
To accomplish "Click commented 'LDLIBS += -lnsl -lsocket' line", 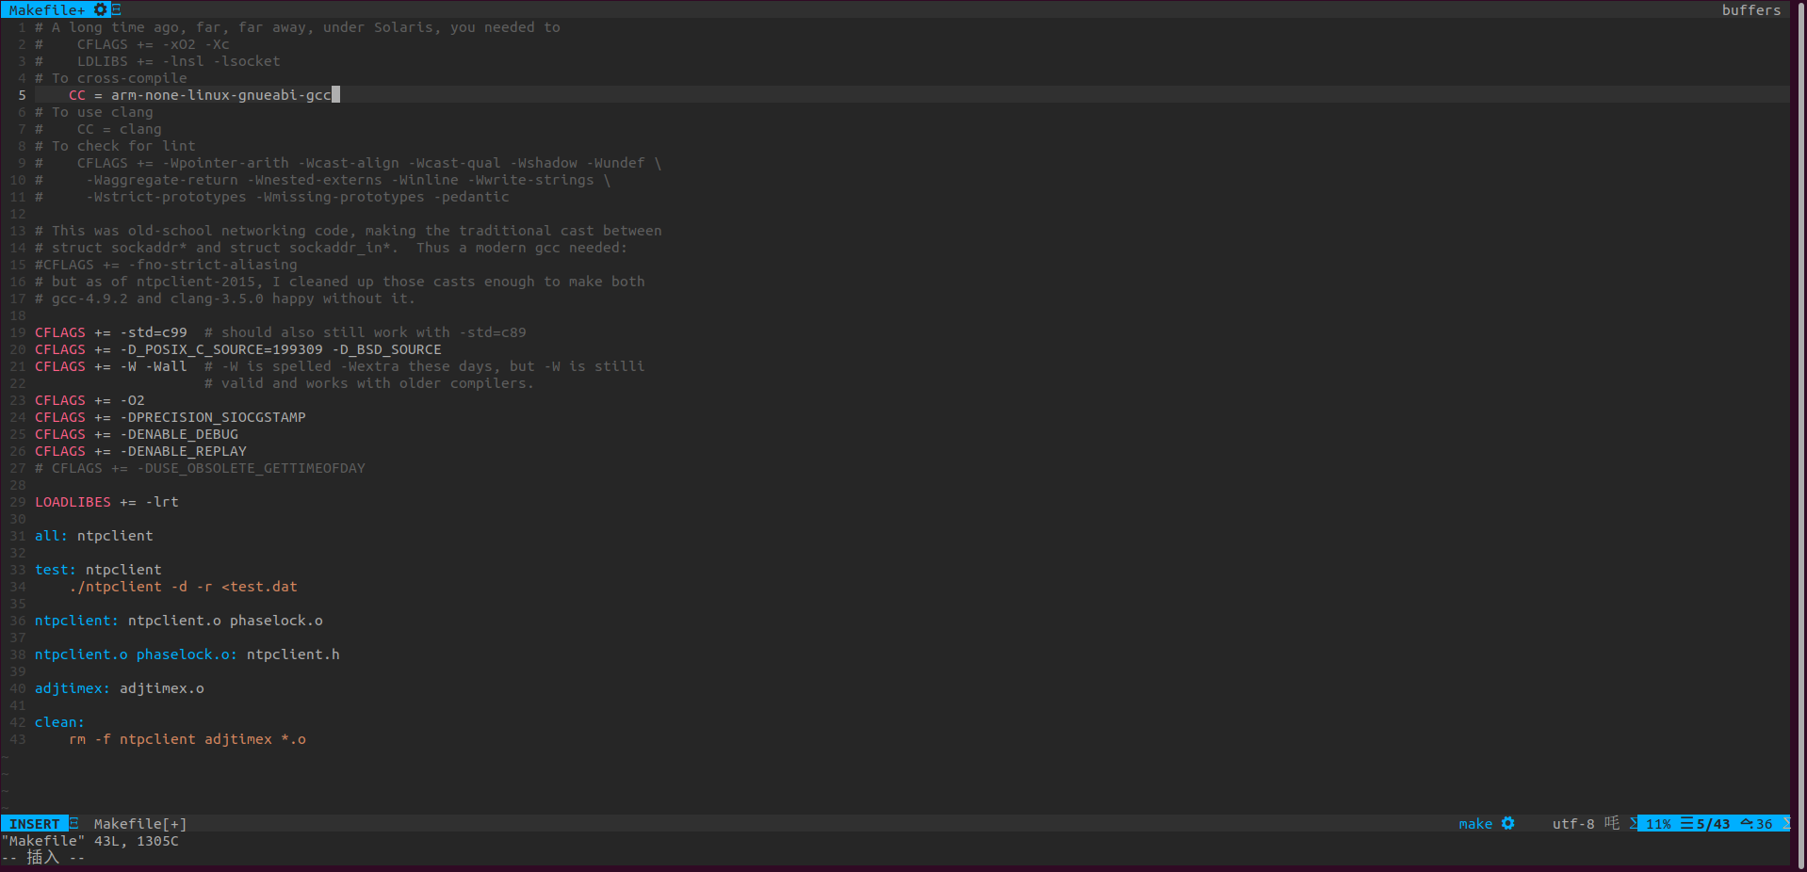I will [x=157, y=60].
